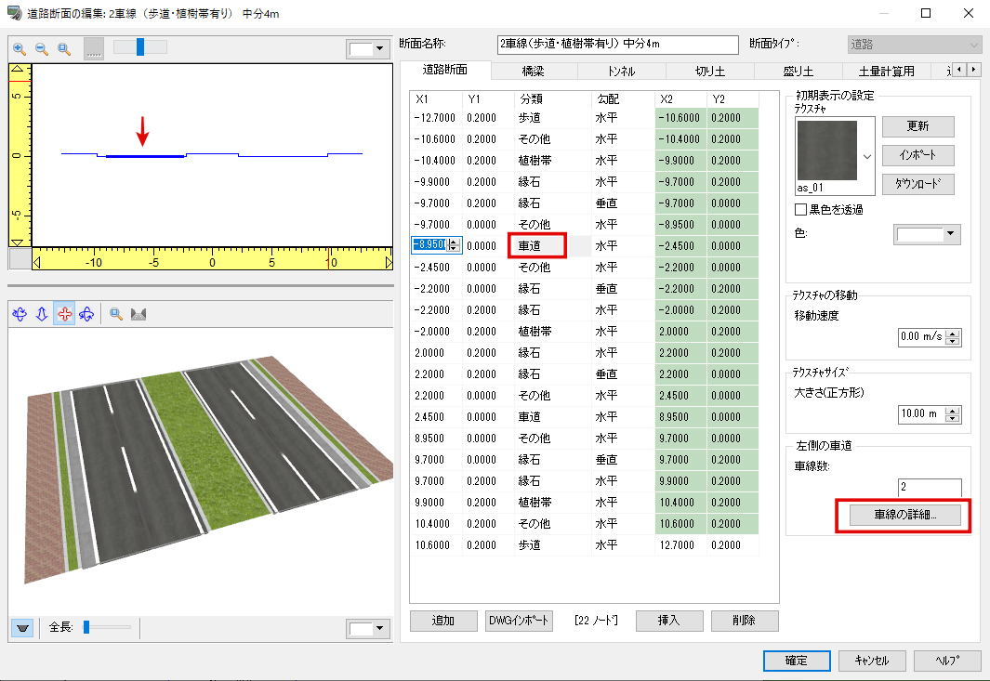Select the rotate view tool in 3D toolbar
The height and width of the screenshot is (681, 990).
point(20,314)
